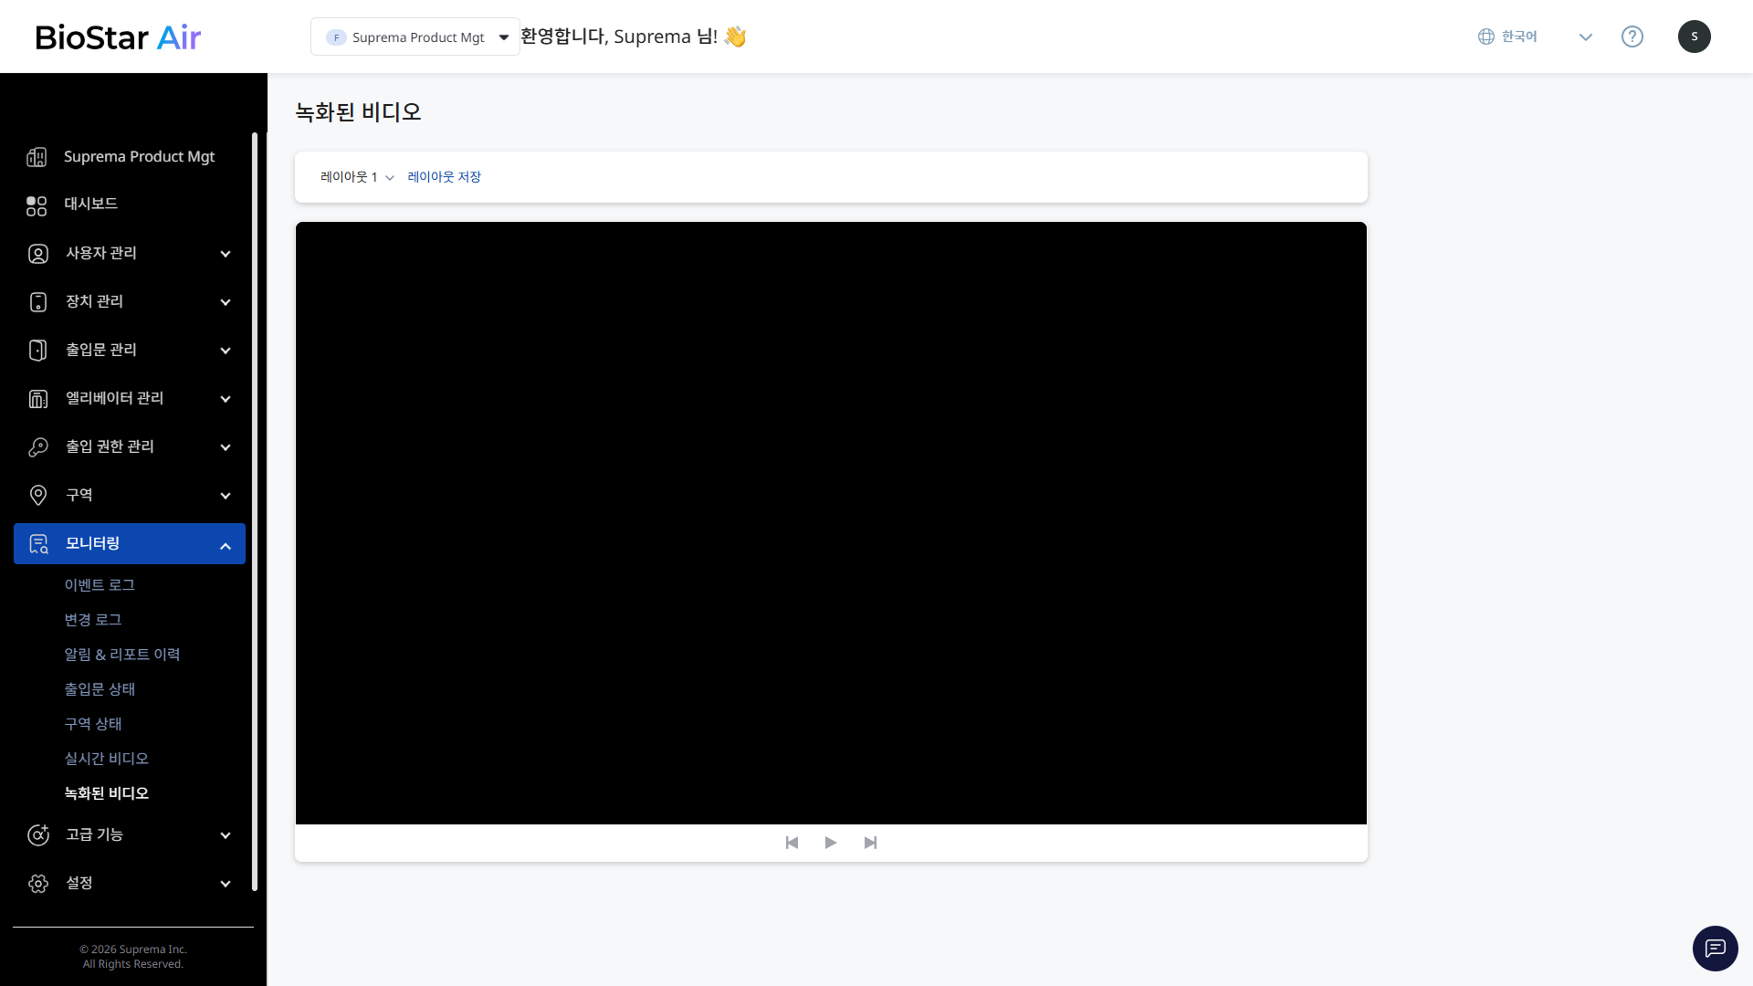
Task: Click the user avatar S icon
Action: coord(1694,37)
